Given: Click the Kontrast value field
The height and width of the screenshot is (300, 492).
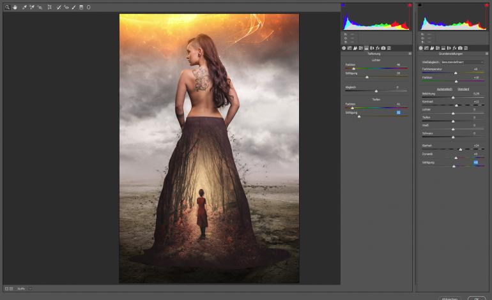Looking at the screenshot, I should click(x=476, y=101).
